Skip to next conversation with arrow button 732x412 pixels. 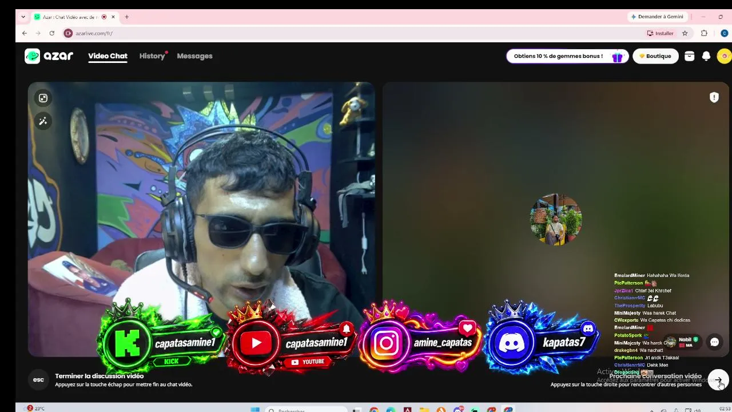tap(718, 380)
